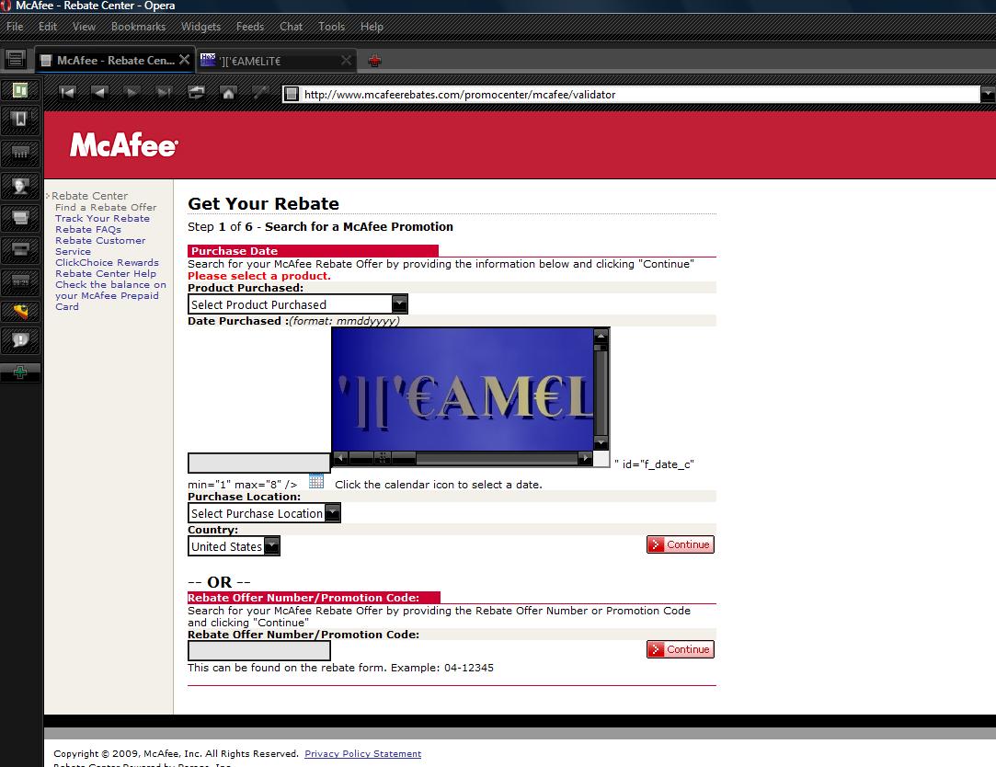The height and width of the screenshot is (767, 996).
Task: Click the page icon inside the address bar
Action: tap(292, 94)
